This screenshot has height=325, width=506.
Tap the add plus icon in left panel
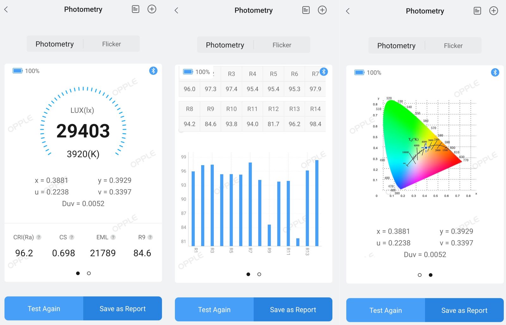152,9
